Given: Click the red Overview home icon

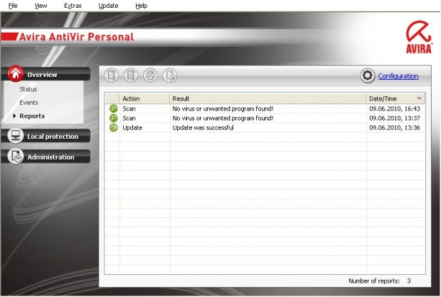Looking at the screenshot, I should tap(16, 74).
